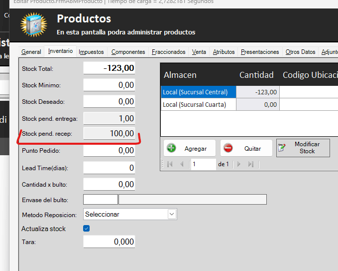
Task: Click the red Quitar minus icon
Action: [x=228, y=148]
